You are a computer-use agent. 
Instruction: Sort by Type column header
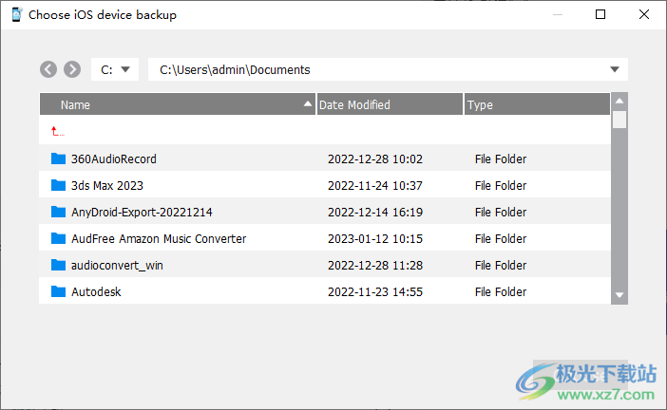tap(537, 104)
